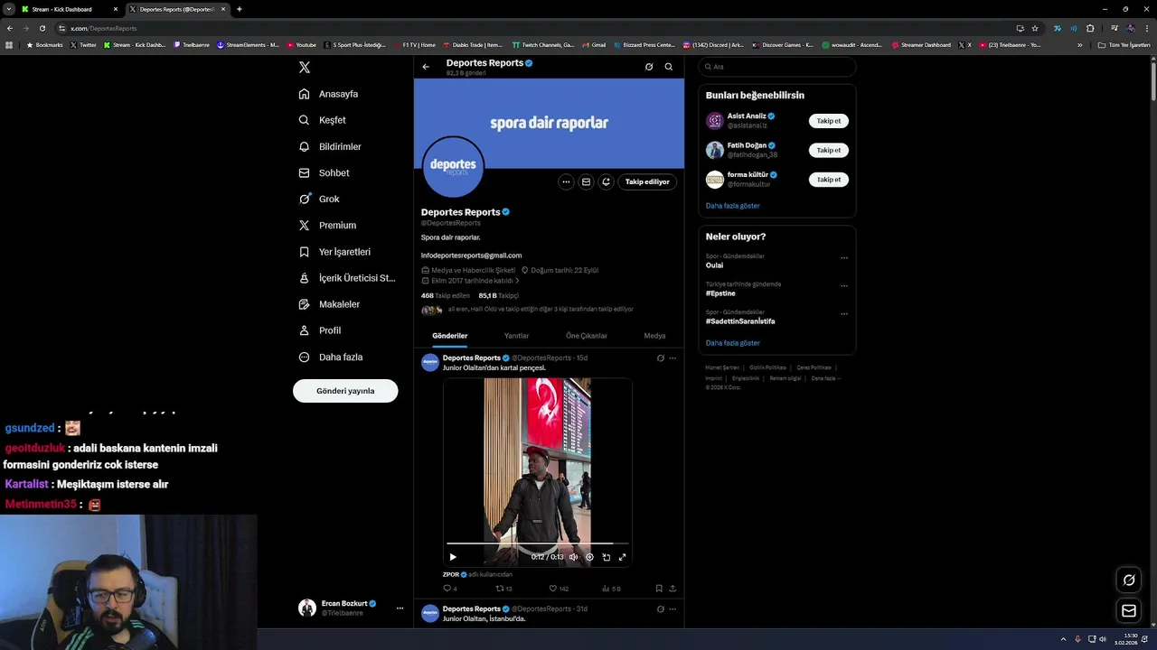Click the x.com/DeportesReports address bar

533,28
